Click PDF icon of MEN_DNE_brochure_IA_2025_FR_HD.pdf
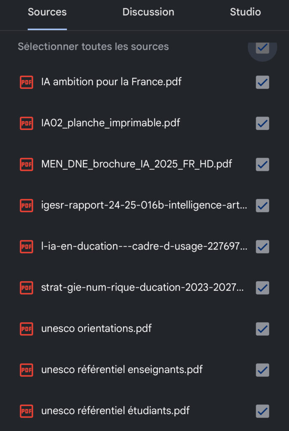 click(27, 164)
